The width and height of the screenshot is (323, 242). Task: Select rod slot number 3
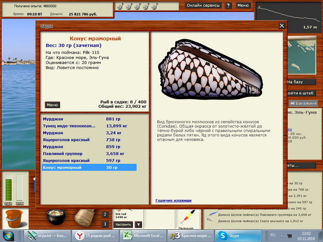point(105,224)
